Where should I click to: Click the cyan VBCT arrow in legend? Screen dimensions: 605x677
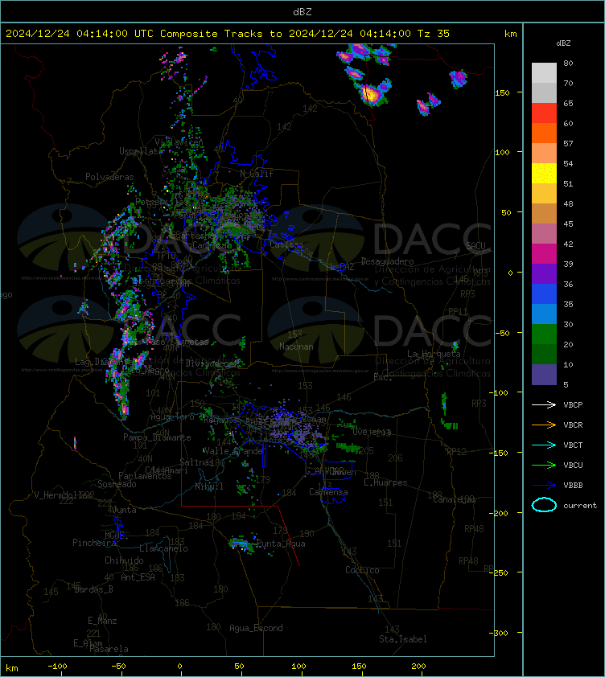coord(544,445)
